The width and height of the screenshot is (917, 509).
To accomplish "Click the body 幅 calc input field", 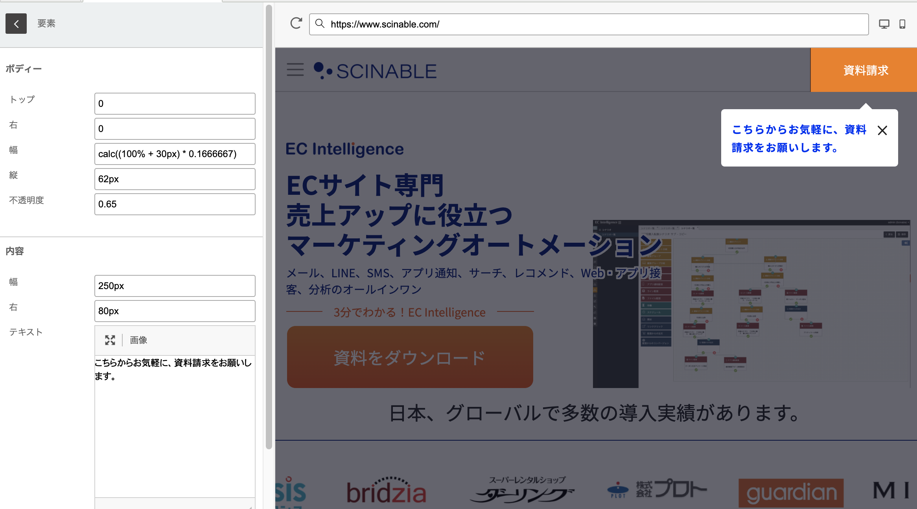I will point(175,154).
